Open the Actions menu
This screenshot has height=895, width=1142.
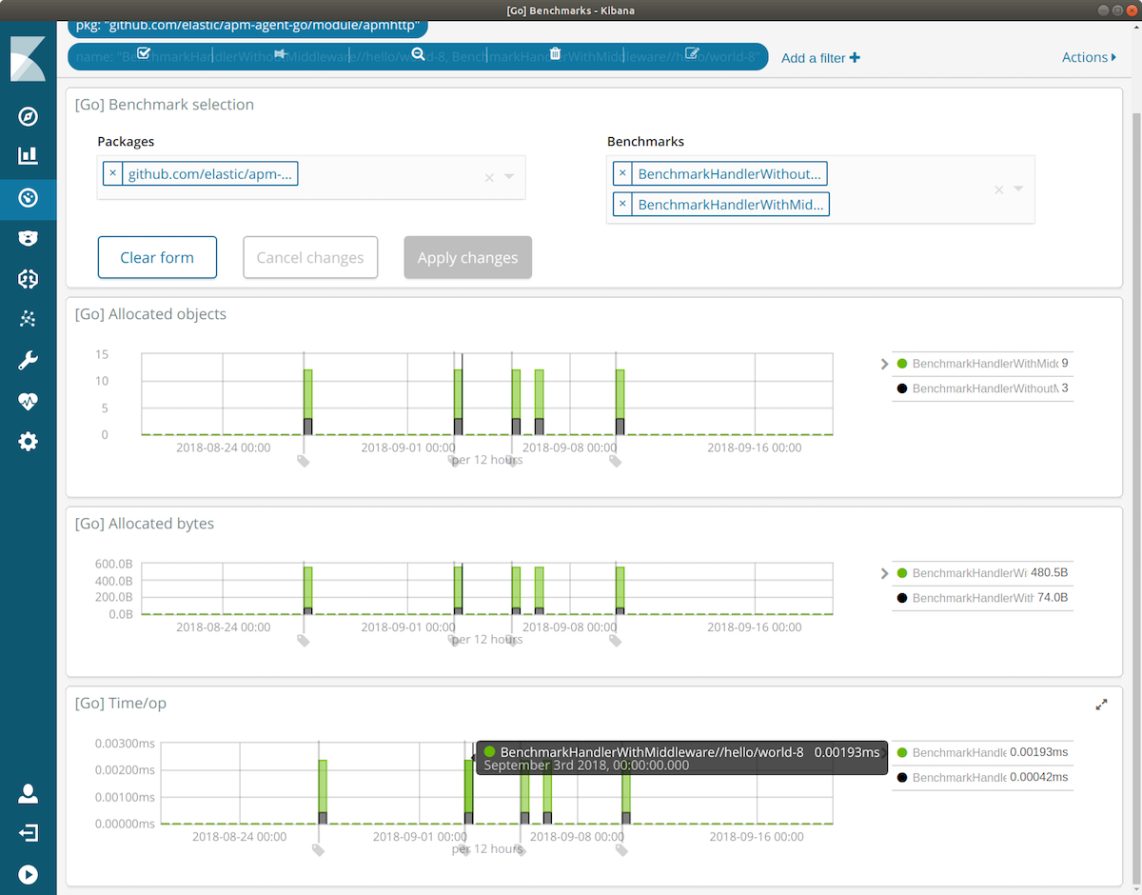coord(1089,57)
